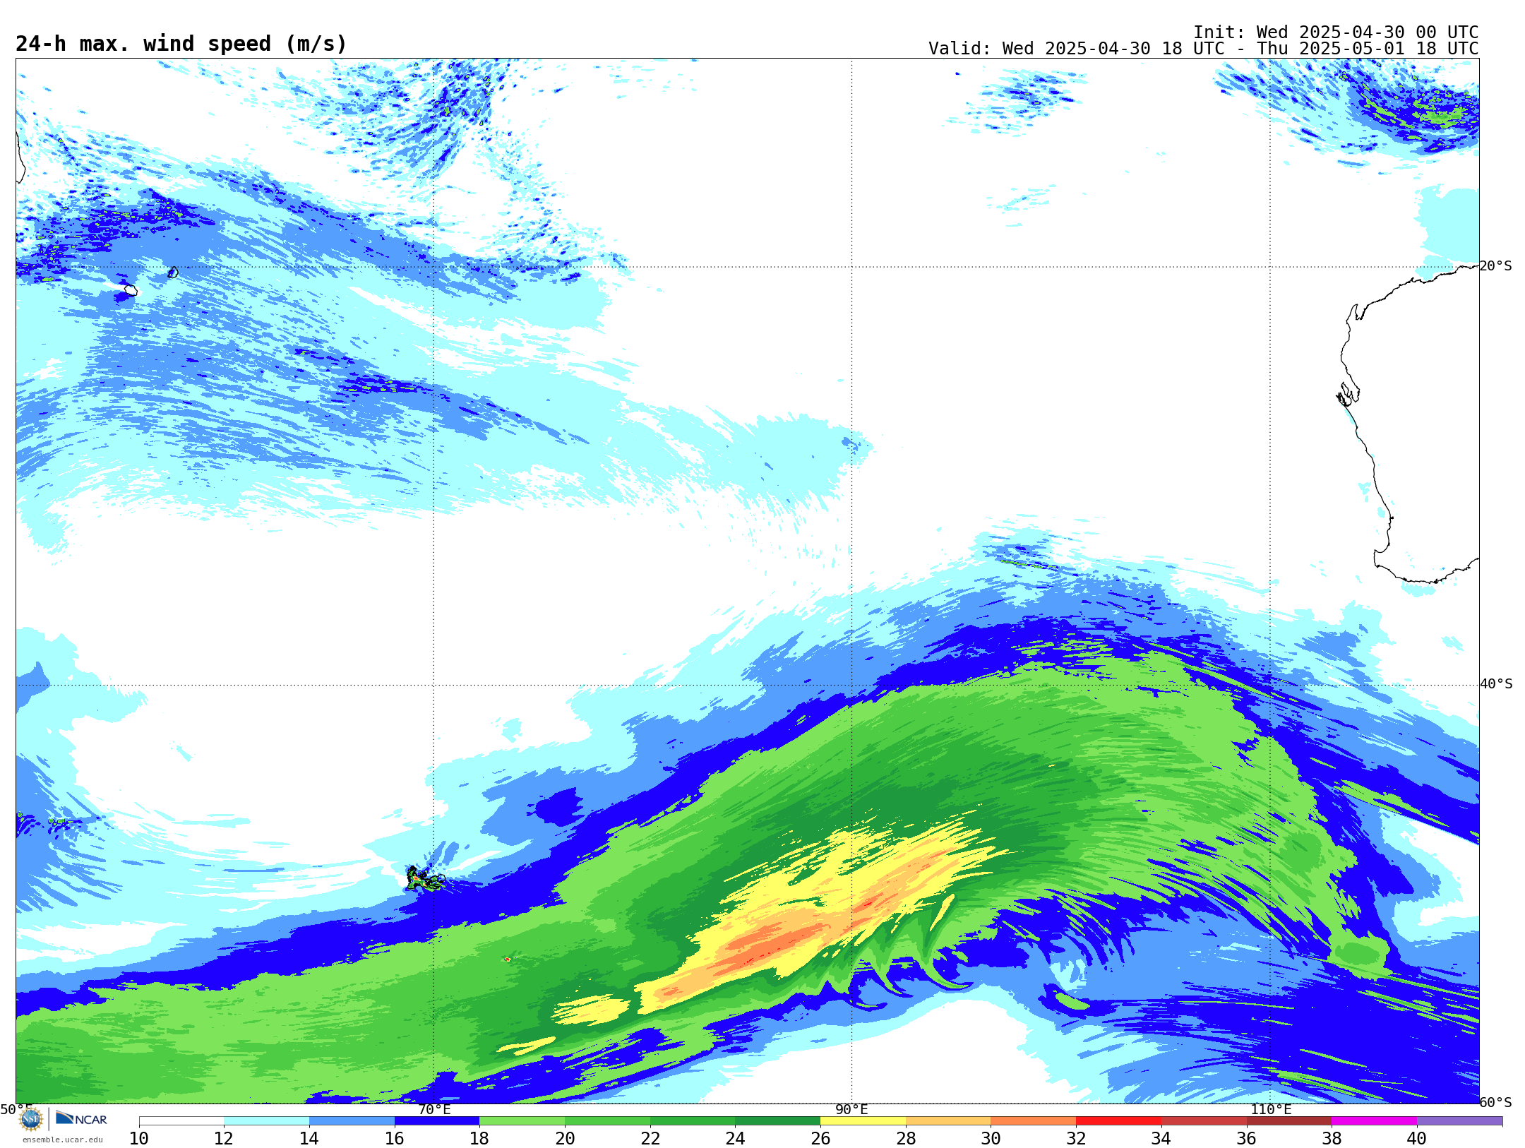Viewport: 1525px width, 1148px height.
Task: Click the 110°E longitude label
Action: (1271, 1109)
